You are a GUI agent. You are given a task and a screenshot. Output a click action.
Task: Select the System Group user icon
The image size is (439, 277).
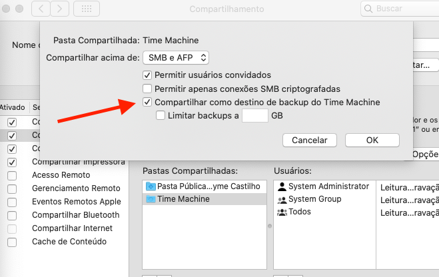282,199
